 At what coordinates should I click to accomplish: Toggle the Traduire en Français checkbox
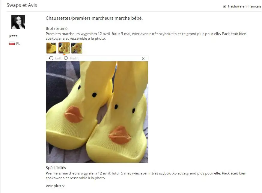pyautogui.click(x=225, y=6)
